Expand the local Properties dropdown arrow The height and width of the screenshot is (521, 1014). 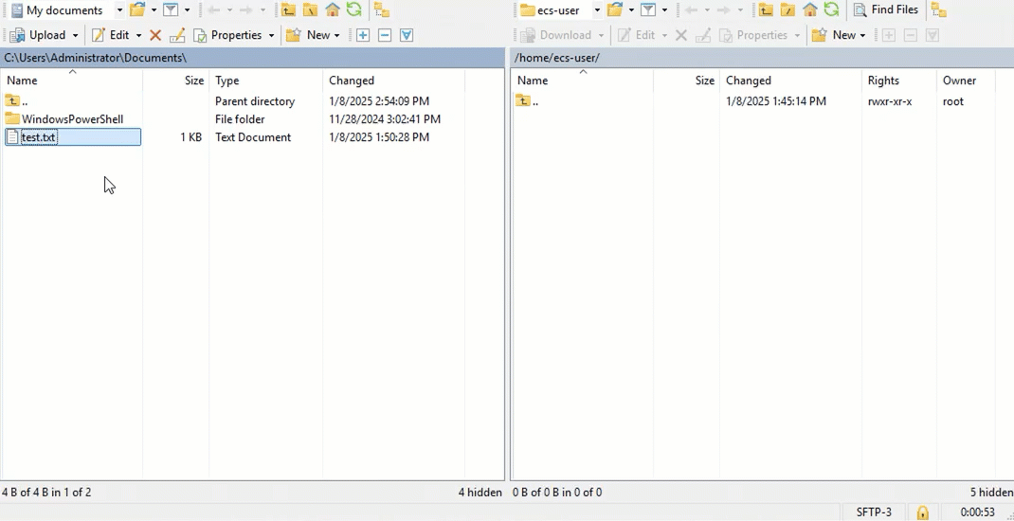tap(272, 35)
